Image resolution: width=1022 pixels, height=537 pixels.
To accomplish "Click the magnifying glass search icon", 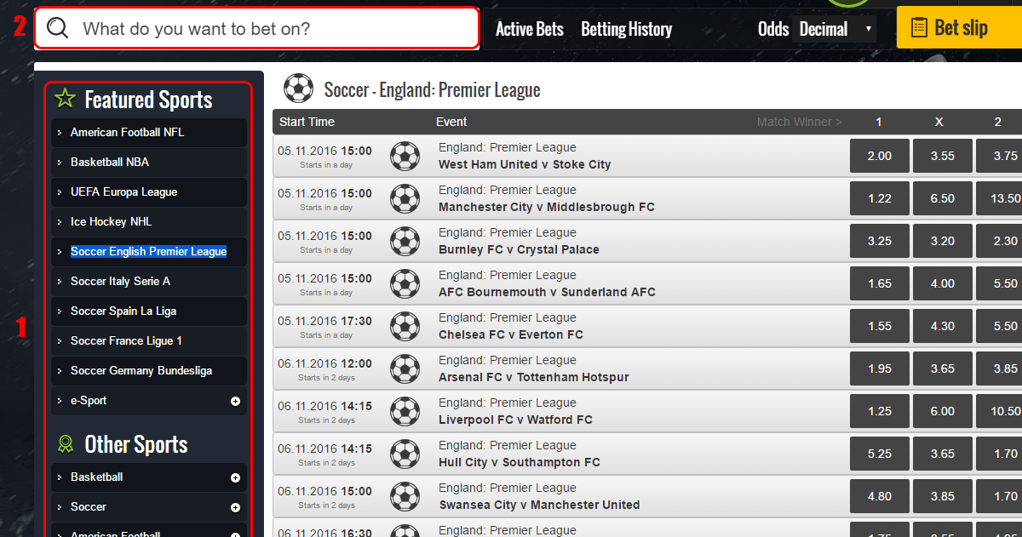I will pos(57,28).
